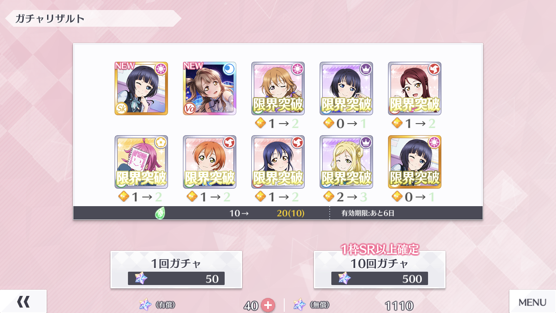Click the green gem icon in the status bar
Screen dimensions: 556x313
160,213
